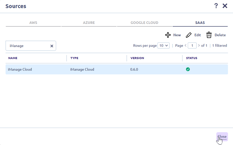The image size is (233, 145).
Task: Switch to the AZURE tab
Action: click(89, 23)
